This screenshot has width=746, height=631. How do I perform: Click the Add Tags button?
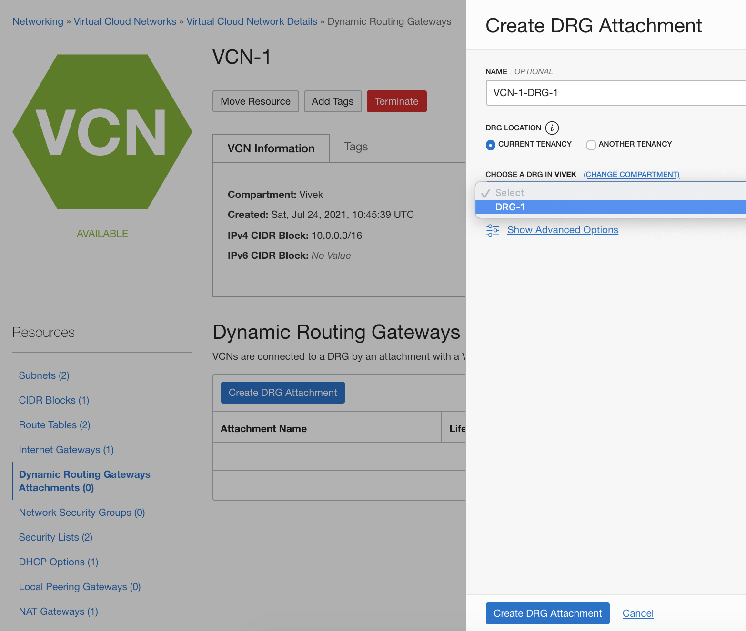click(x=333, y=101)
